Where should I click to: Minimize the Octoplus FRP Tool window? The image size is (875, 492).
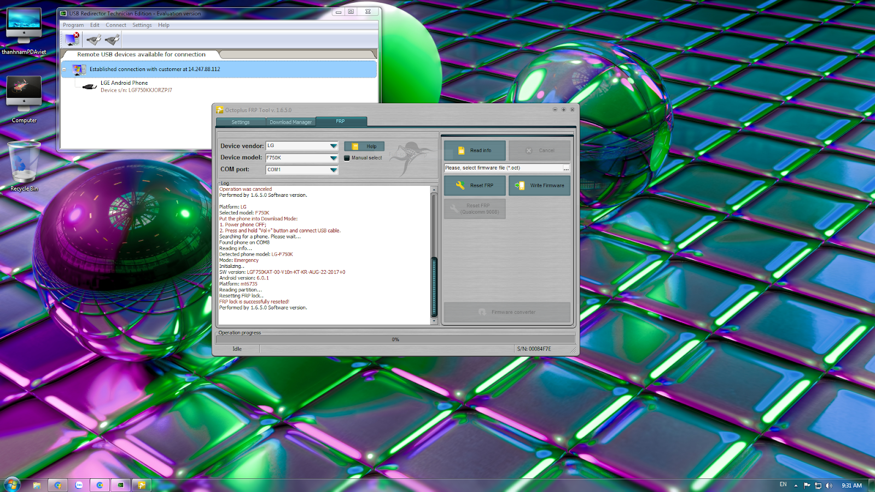[555, 110]
